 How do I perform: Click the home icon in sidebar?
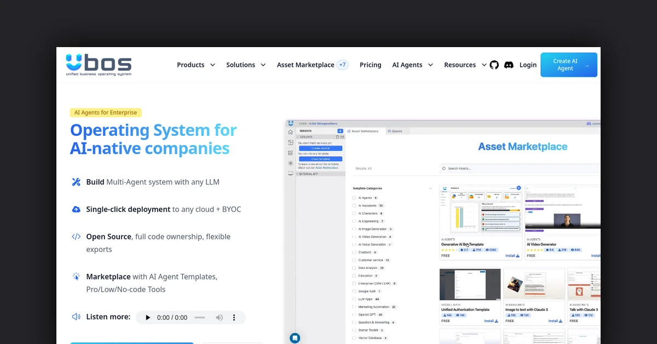click(x=291, y=132)
